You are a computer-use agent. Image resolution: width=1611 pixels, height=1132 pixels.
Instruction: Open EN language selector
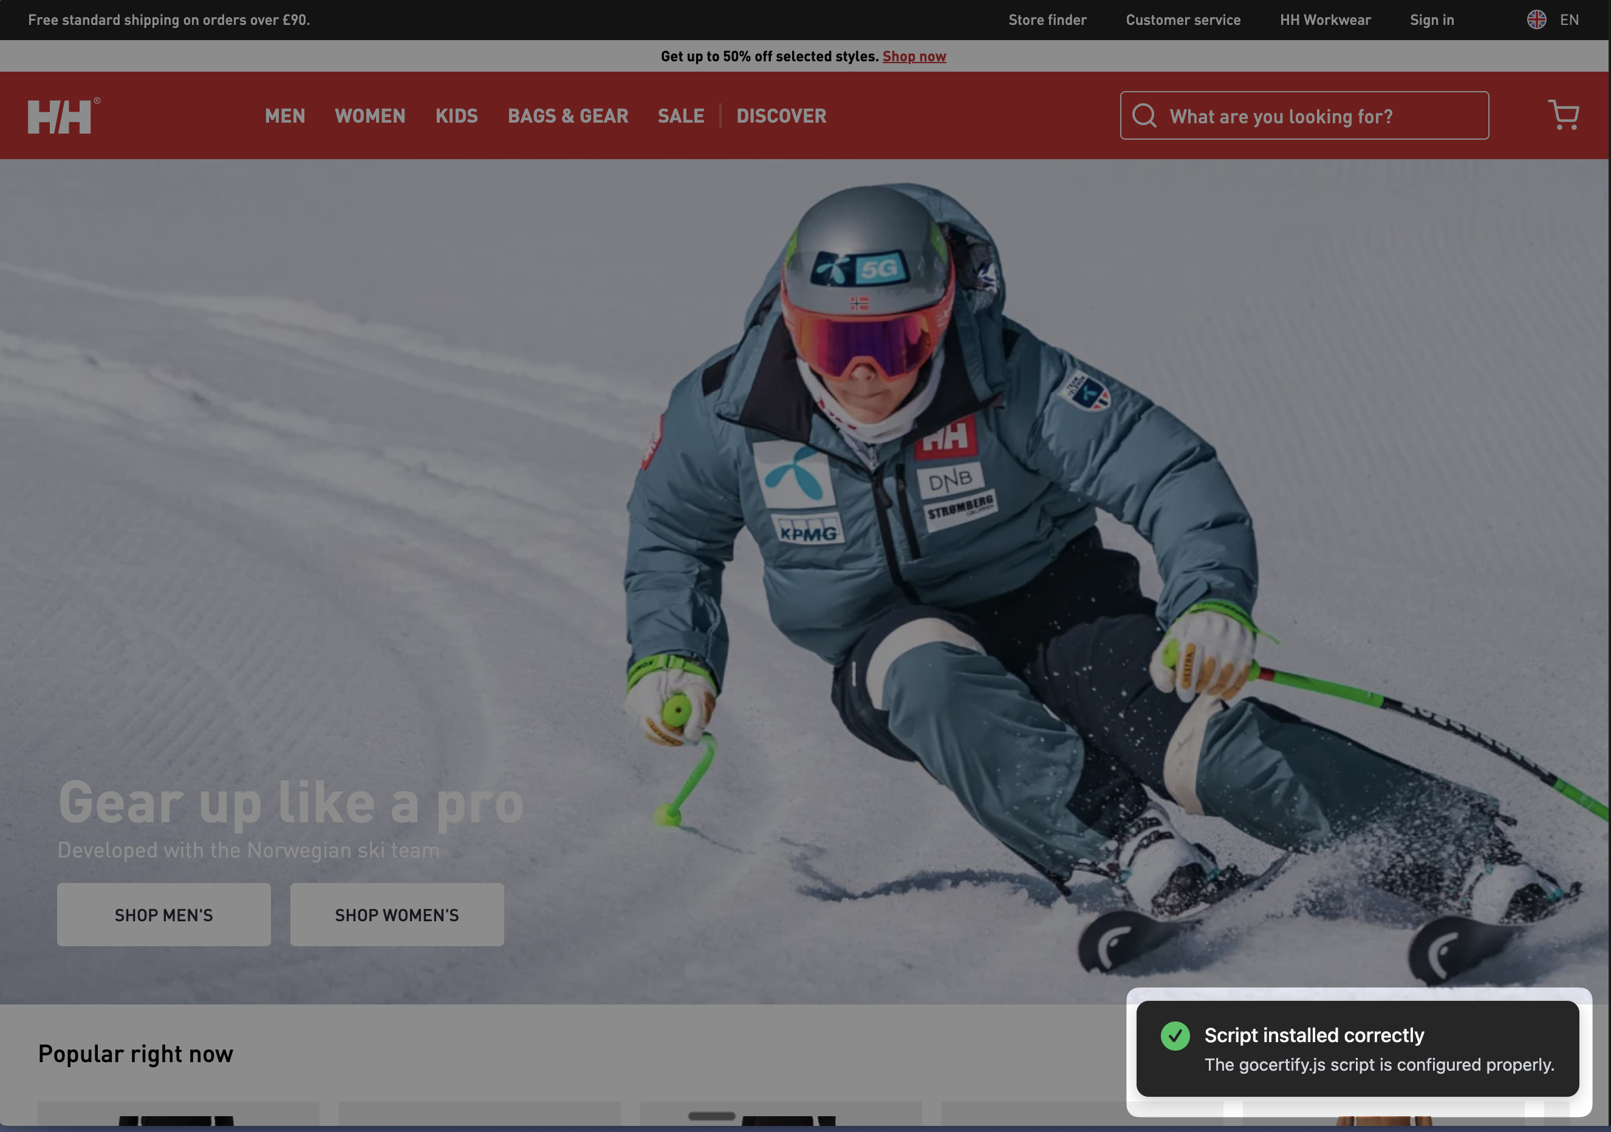click(x=1569, y=19)
